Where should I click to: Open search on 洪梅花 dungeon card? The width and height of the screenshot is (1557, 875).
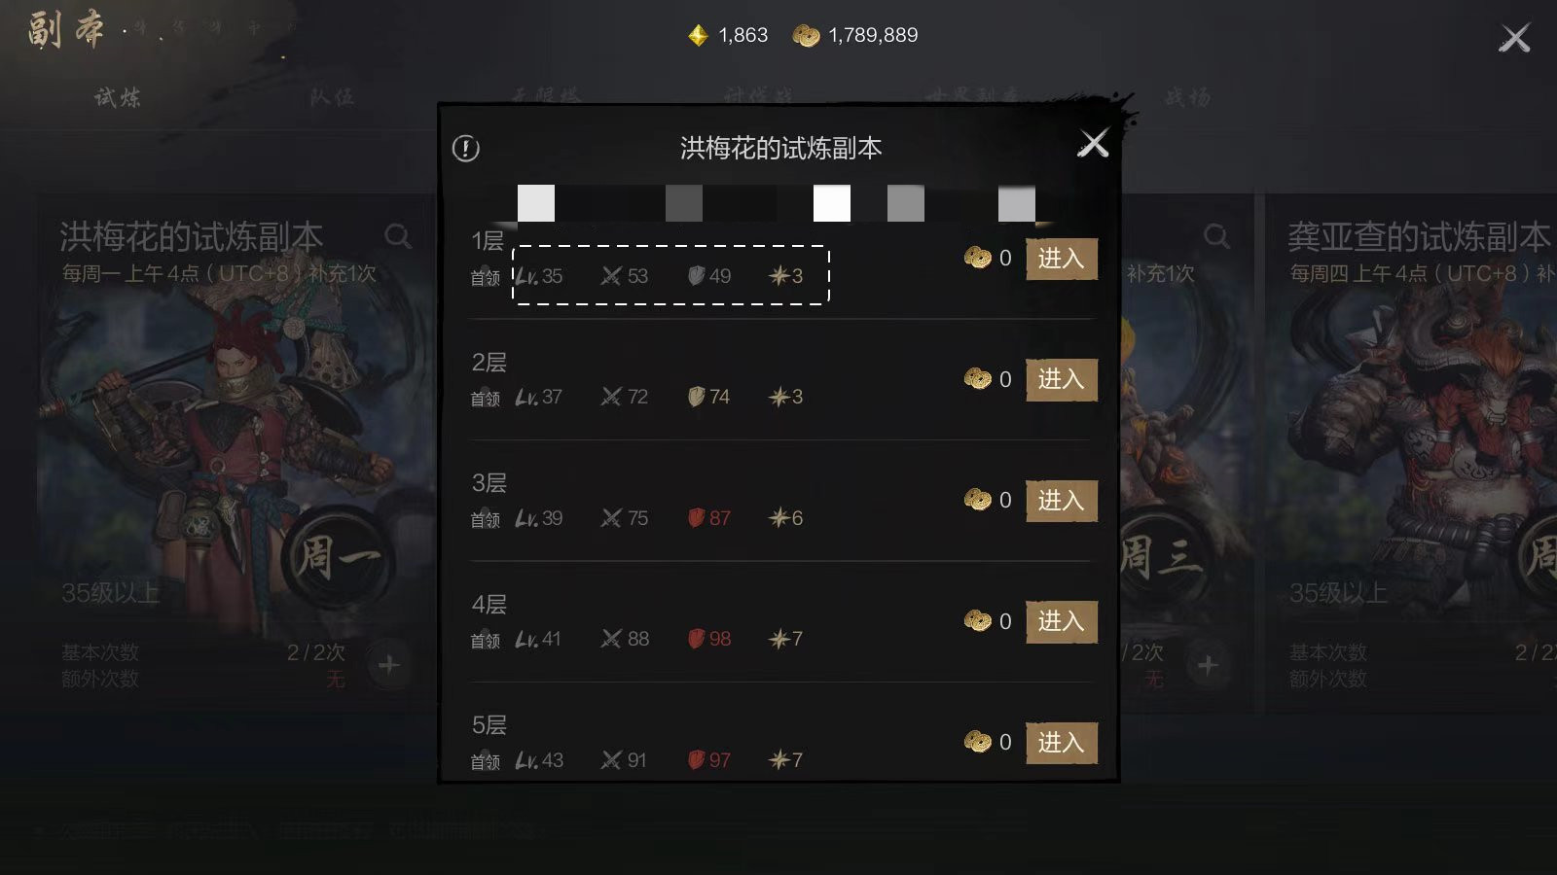397,236
